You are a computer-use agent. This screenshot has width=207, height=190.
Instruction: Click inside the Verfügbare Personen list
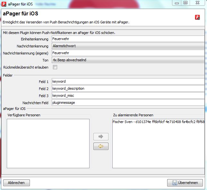point(48,143)
